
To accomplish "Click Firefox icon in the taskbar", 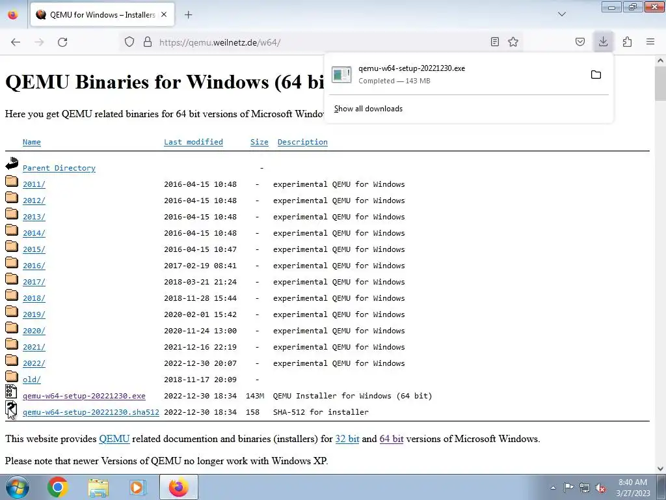I will (178, 487).
